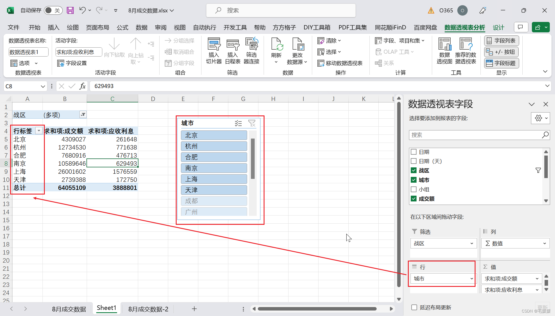Screen dimensions: 555x316
Task: Uncheck the 战区 field checkbox
Action: (x=414, y=170)
